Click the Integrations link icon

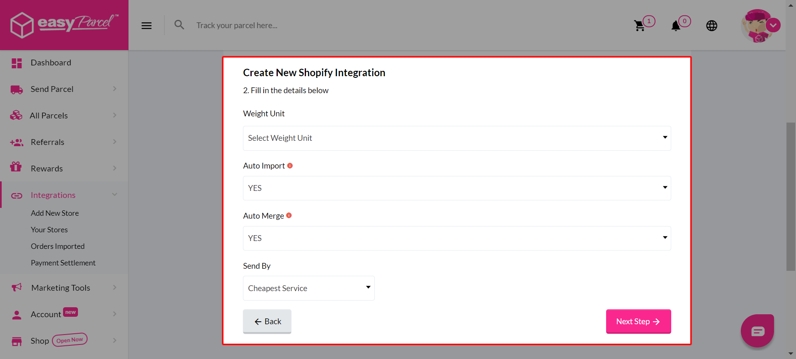click(17, 195)
